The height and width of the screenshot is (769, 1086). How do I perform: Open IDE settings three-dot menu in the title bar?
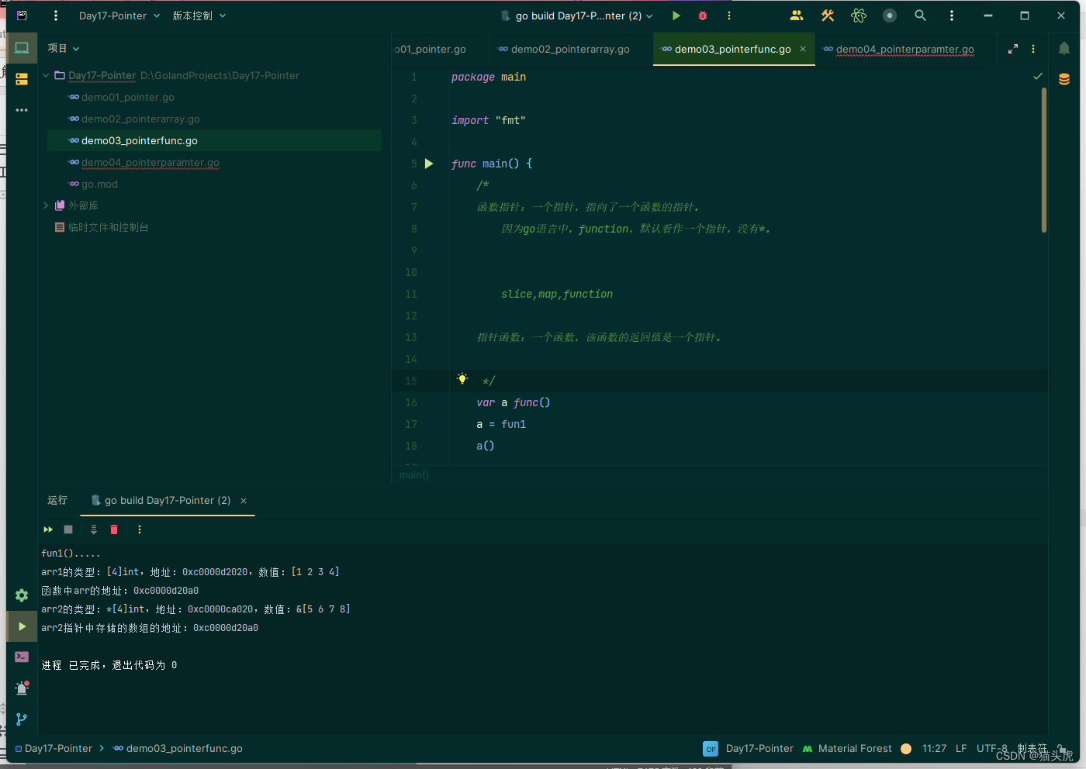[952, 16]
